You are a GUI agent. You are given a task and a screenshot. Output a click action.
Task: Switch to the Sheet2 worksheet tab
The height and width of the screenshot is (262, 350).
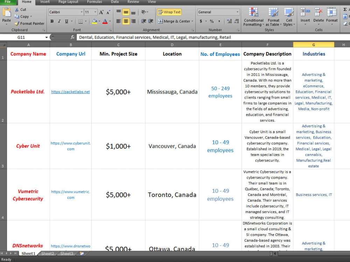(x=48, y=254)
